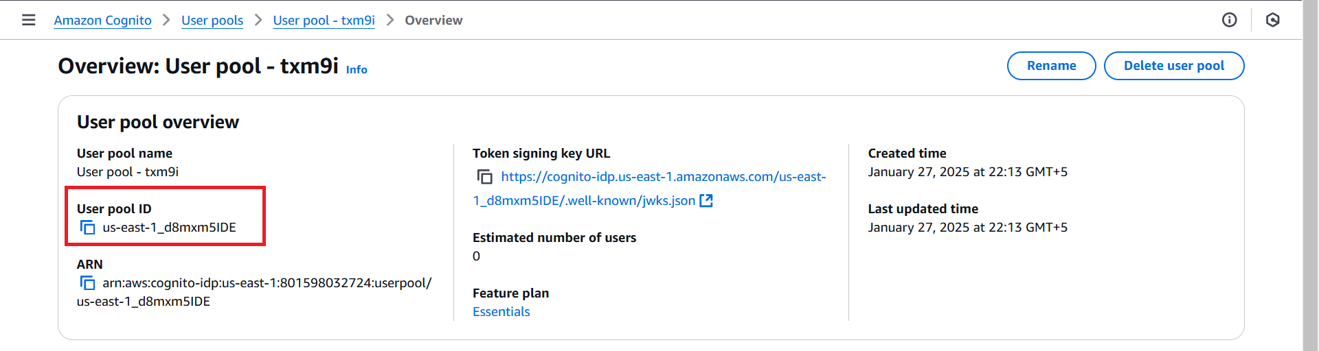Open the jwks.json token signing URL
Viewport: 1319px width, 351px height.
click(x=650, y=189)
